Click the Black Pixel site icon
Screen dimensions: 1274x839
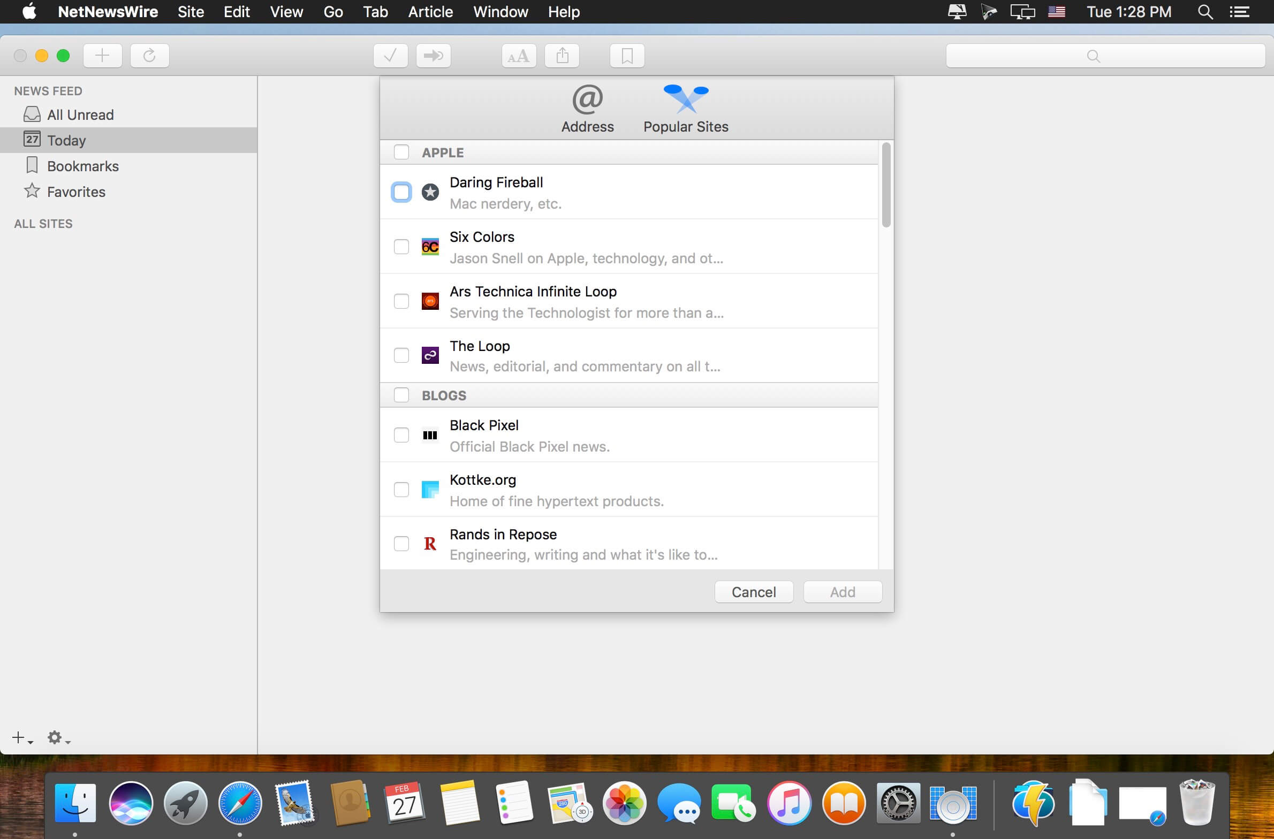(430, 435)
